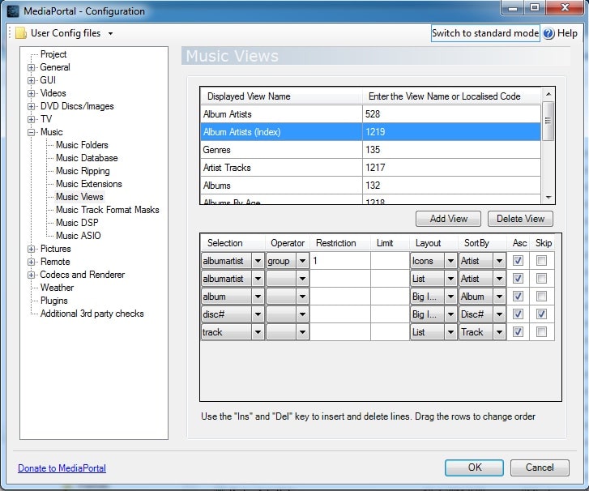
Task: Click the MediaPortal app icon in title bar
Action: [13, 11]
